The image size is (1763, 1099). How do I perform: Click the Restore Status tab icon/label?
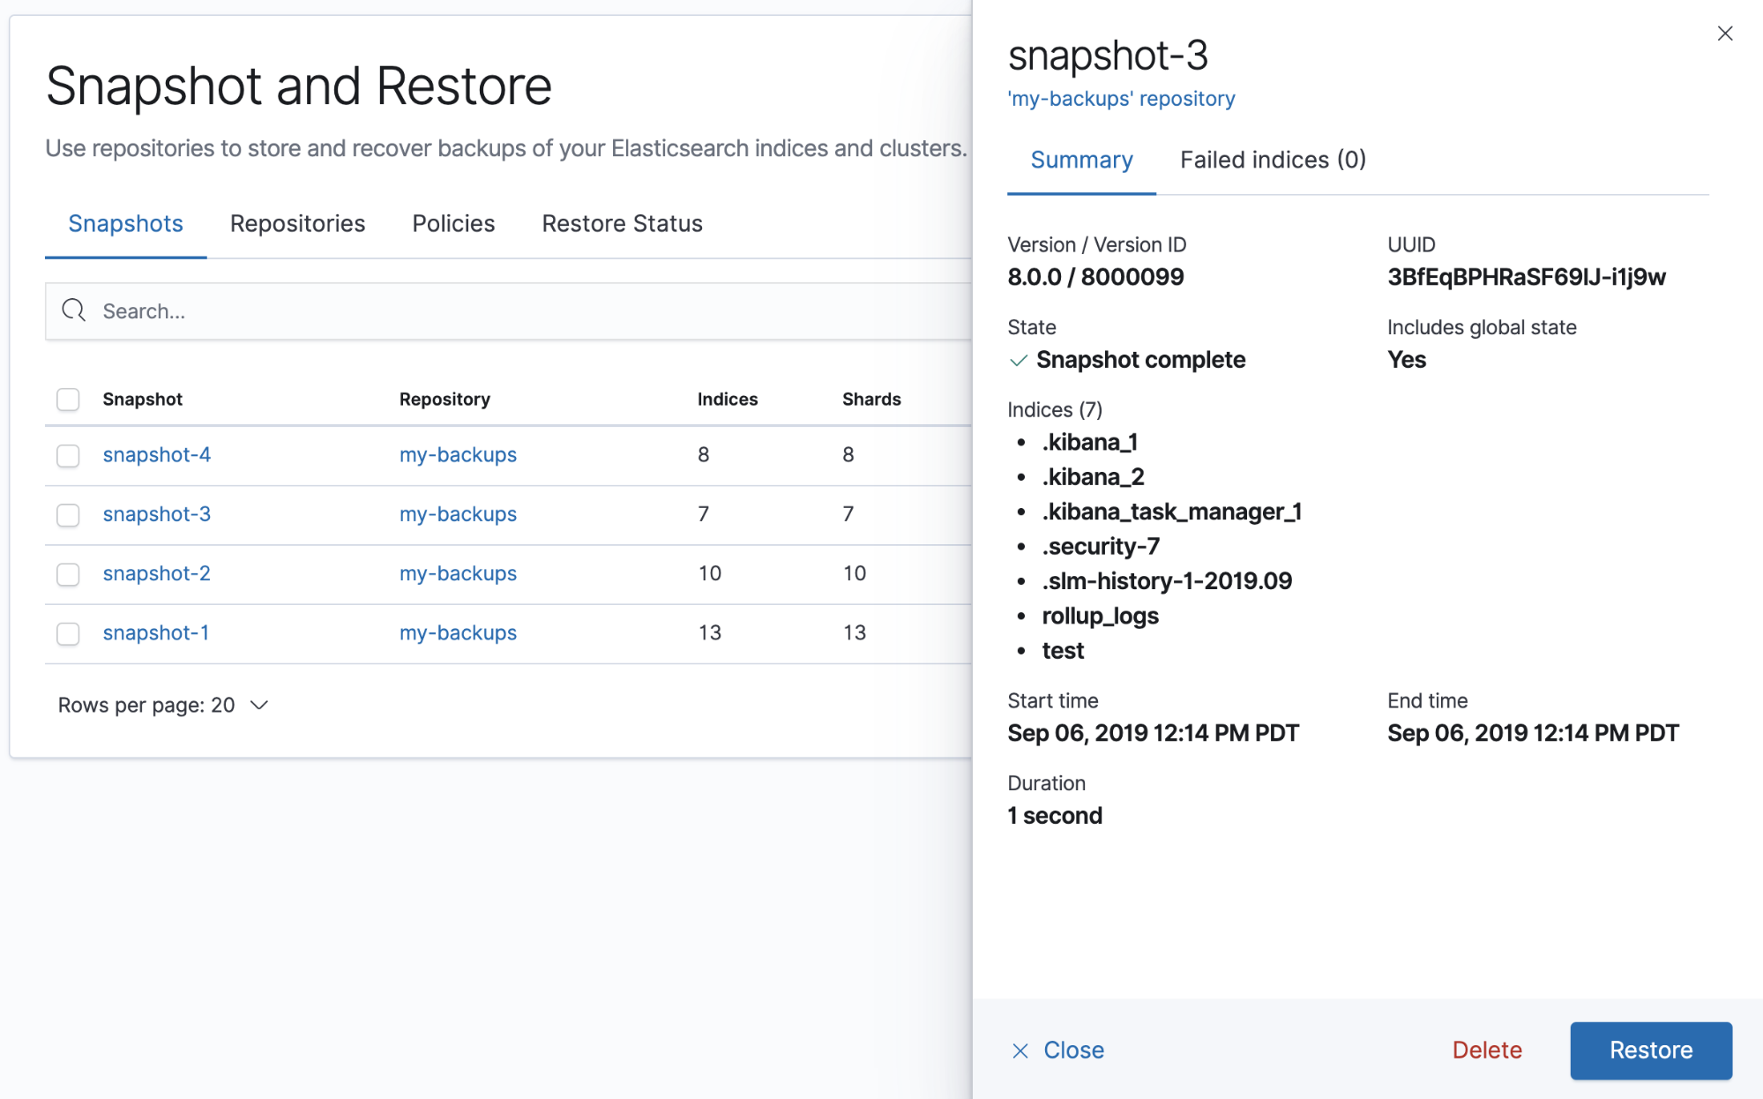click(623, 221)
